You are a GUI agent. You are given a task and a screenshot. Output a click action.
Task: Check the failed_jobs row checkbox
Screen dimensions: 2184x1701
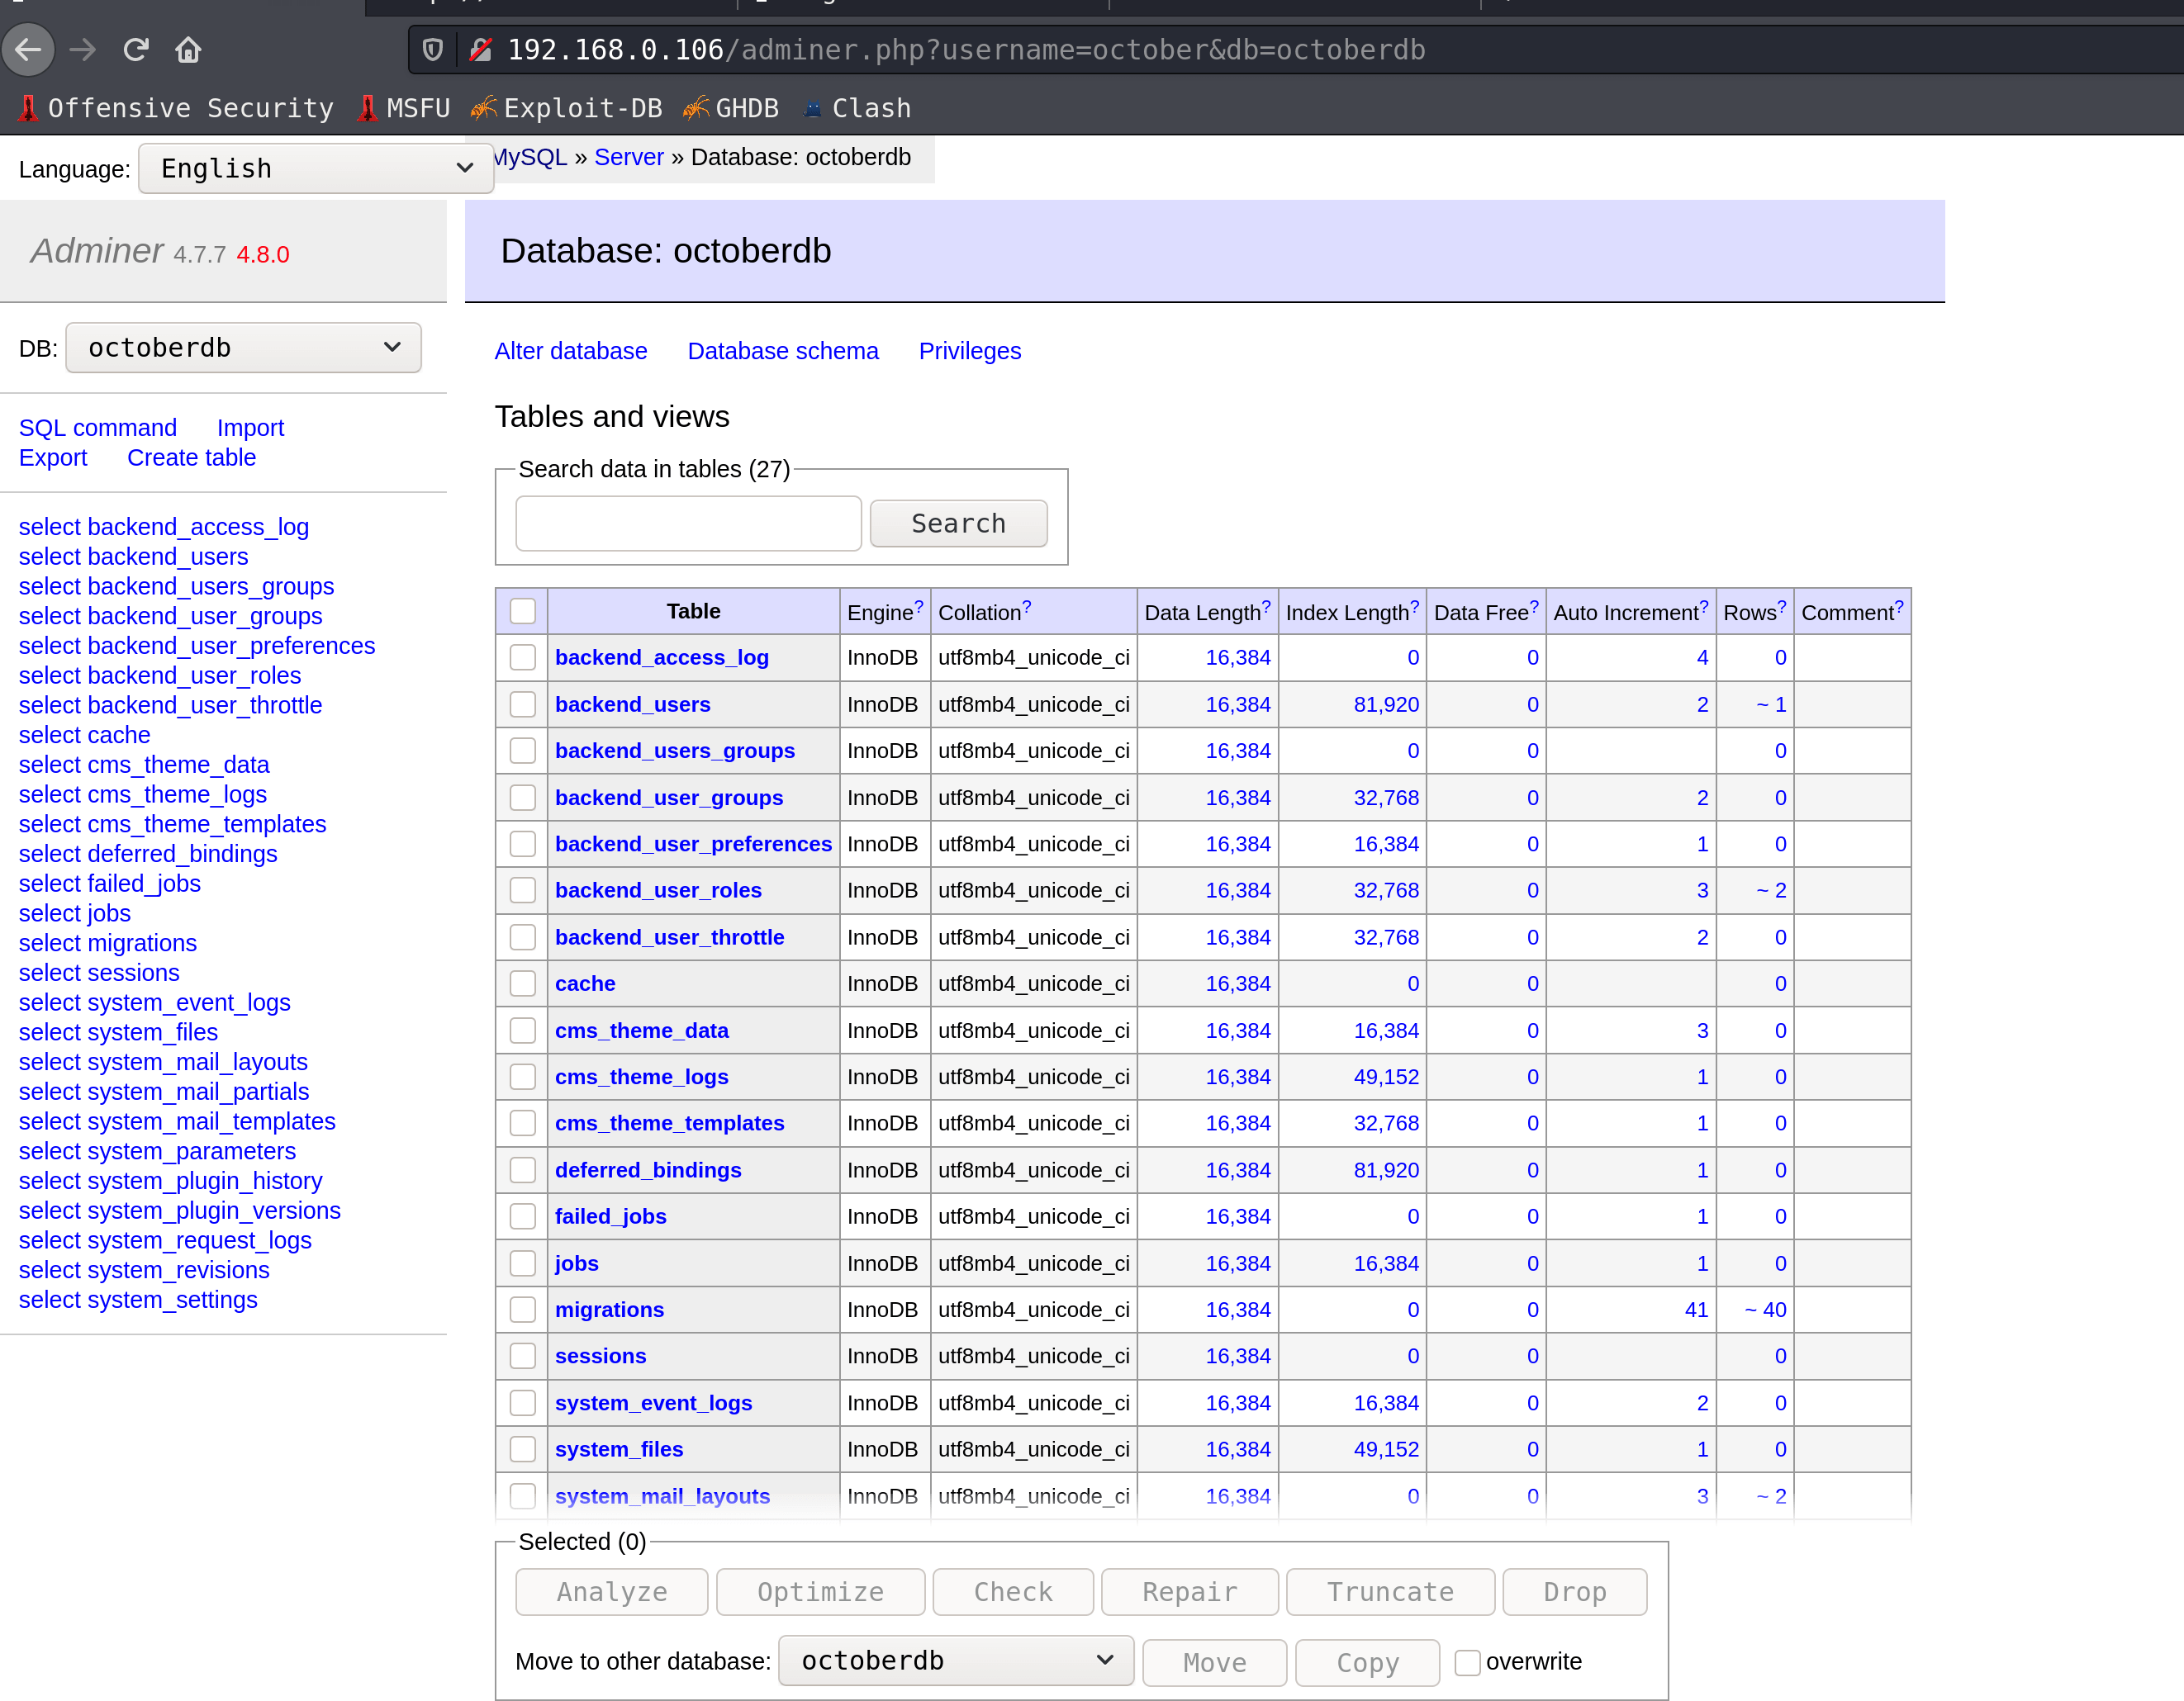[x=522, y=1215]
